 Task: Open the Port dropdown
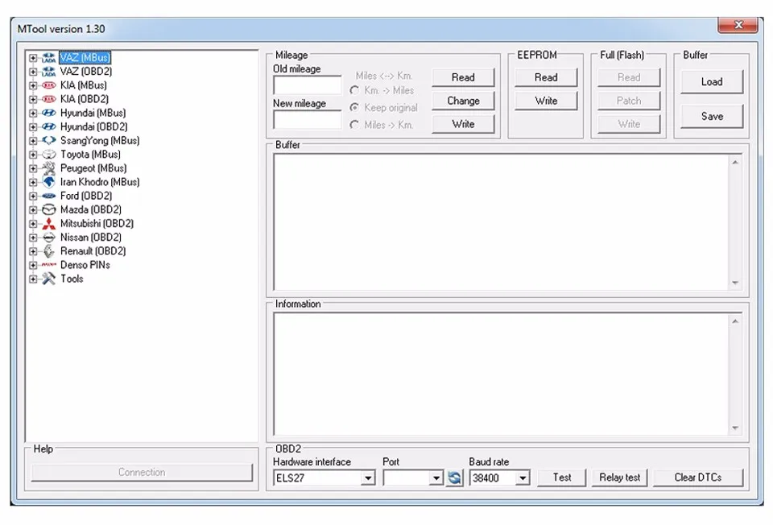point(436,478)
